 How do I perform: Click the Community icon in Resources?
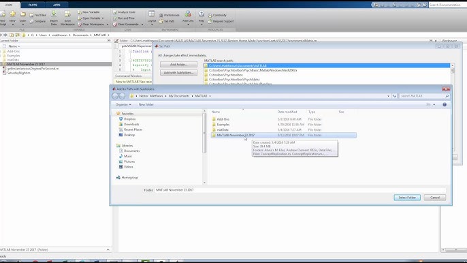[x=210, y=15]
